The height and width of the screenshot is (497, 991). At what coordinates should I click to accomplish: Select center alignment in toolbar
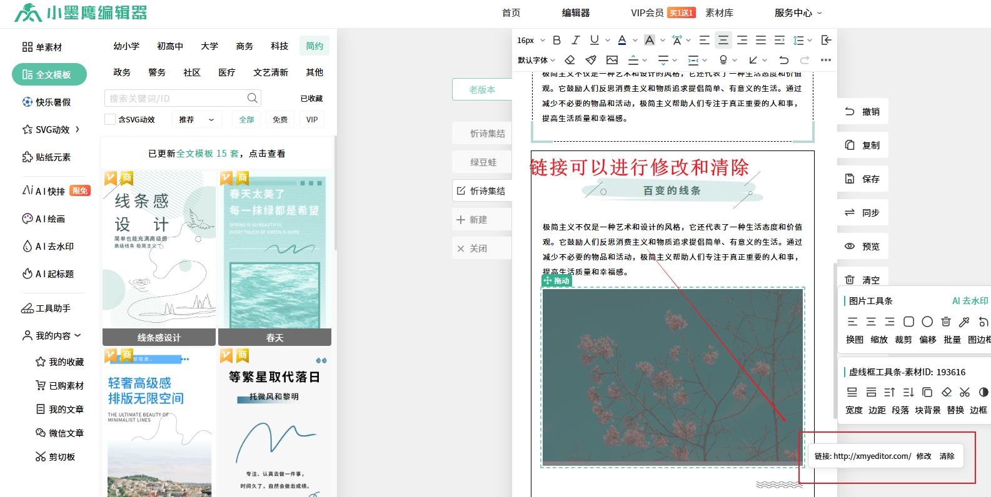(723, 40)
